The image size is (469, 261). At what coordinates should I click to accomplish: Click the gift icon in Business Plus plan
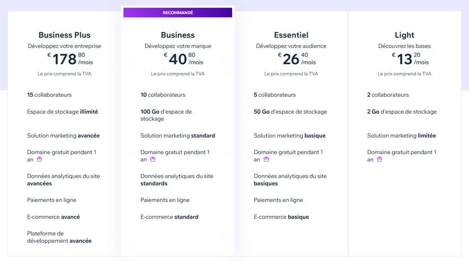tap(39, 159)
